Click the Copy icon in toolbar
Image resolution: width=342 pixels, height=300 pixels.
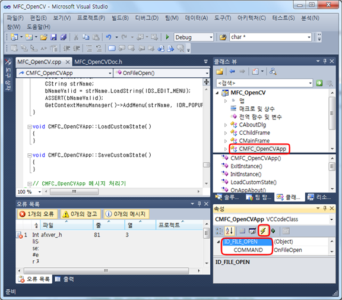click(85, 37)
